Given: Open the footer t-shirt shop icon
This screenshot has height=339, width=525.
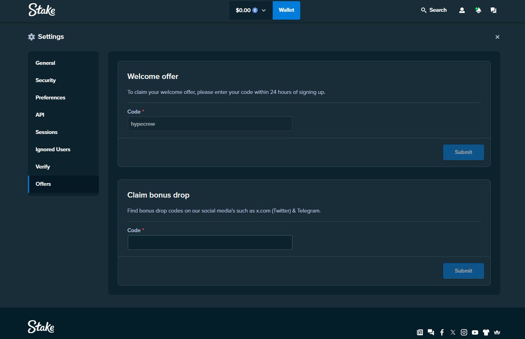Looking at the screenshot, I should 486,332.
